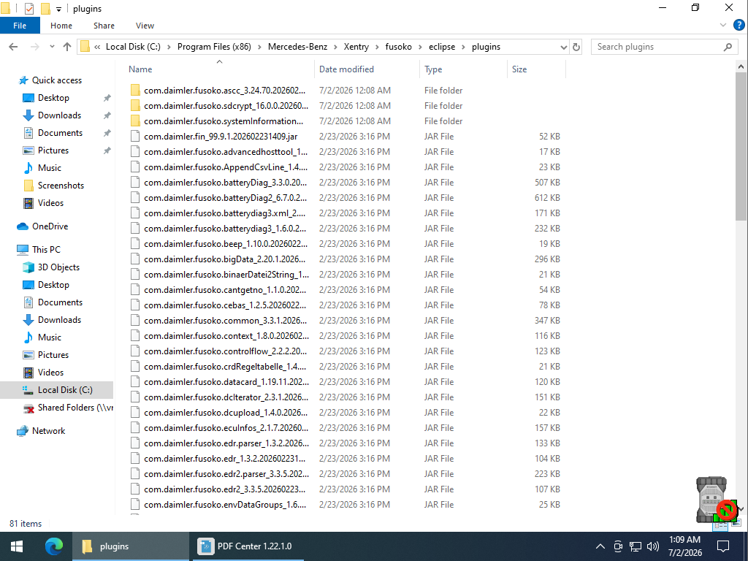The width and height of the screenshot is (748, 561).
Task: Refresh the plugins folder view
Action: (x=576, y=47)
